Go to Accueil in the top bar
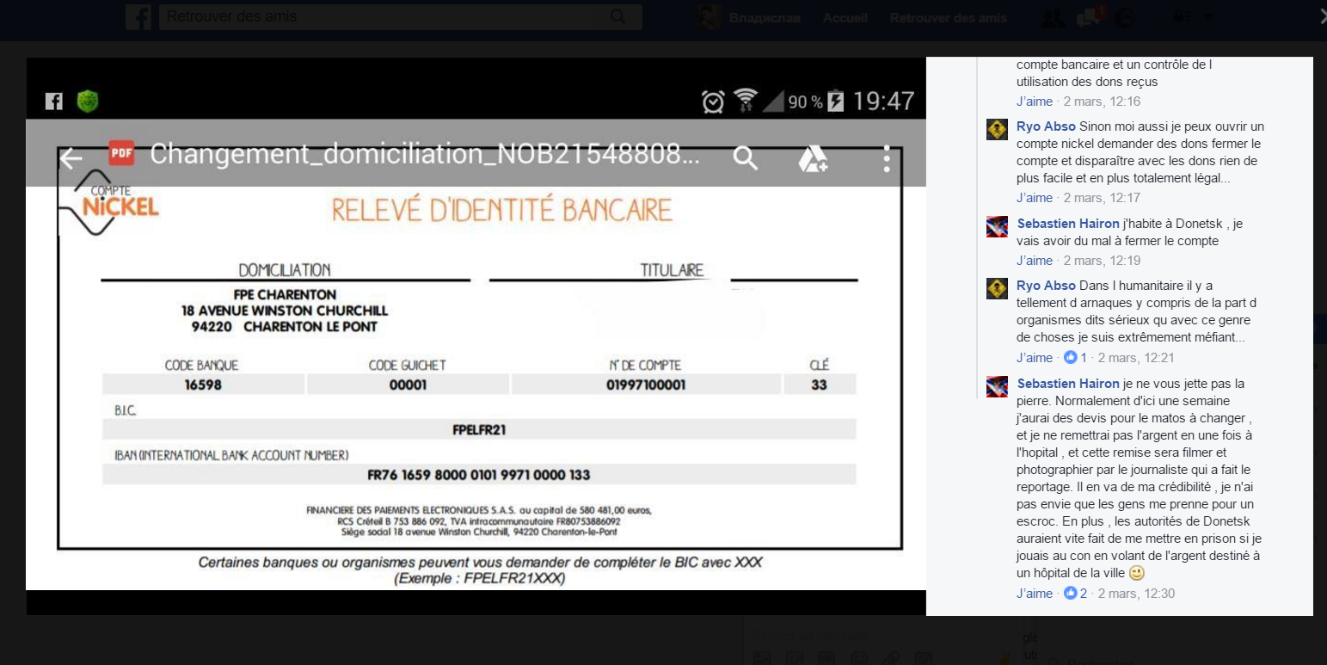This screenshot has height=665, width=1327. point(846,17)
